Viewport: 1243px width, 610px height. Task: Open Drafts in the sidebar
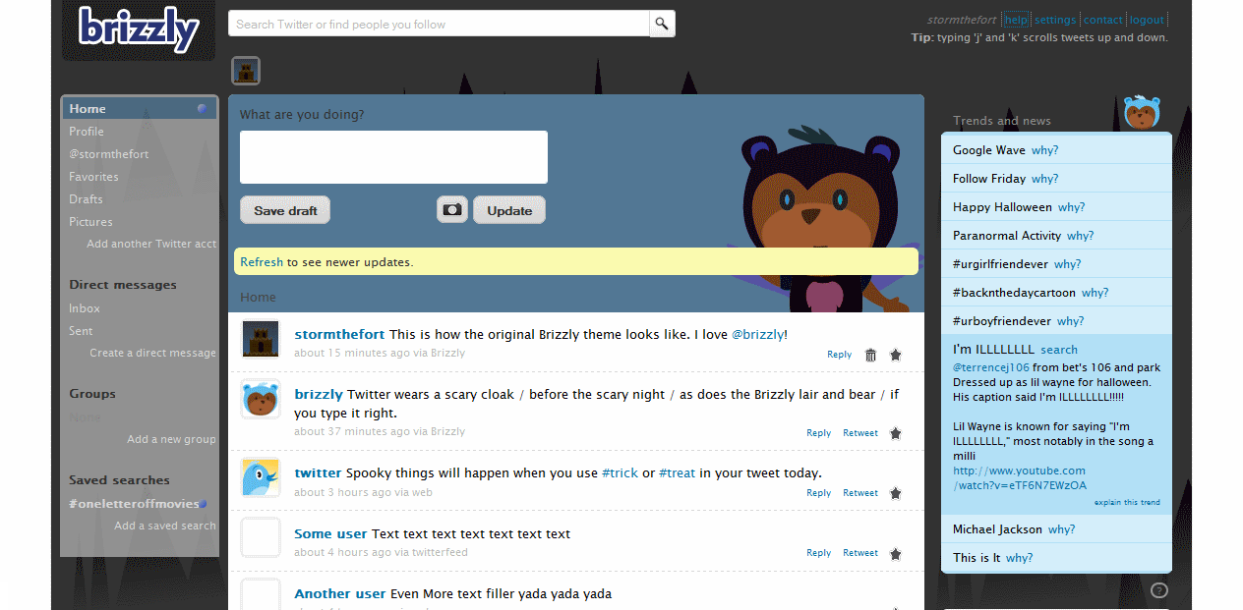(x=86, y=199)
